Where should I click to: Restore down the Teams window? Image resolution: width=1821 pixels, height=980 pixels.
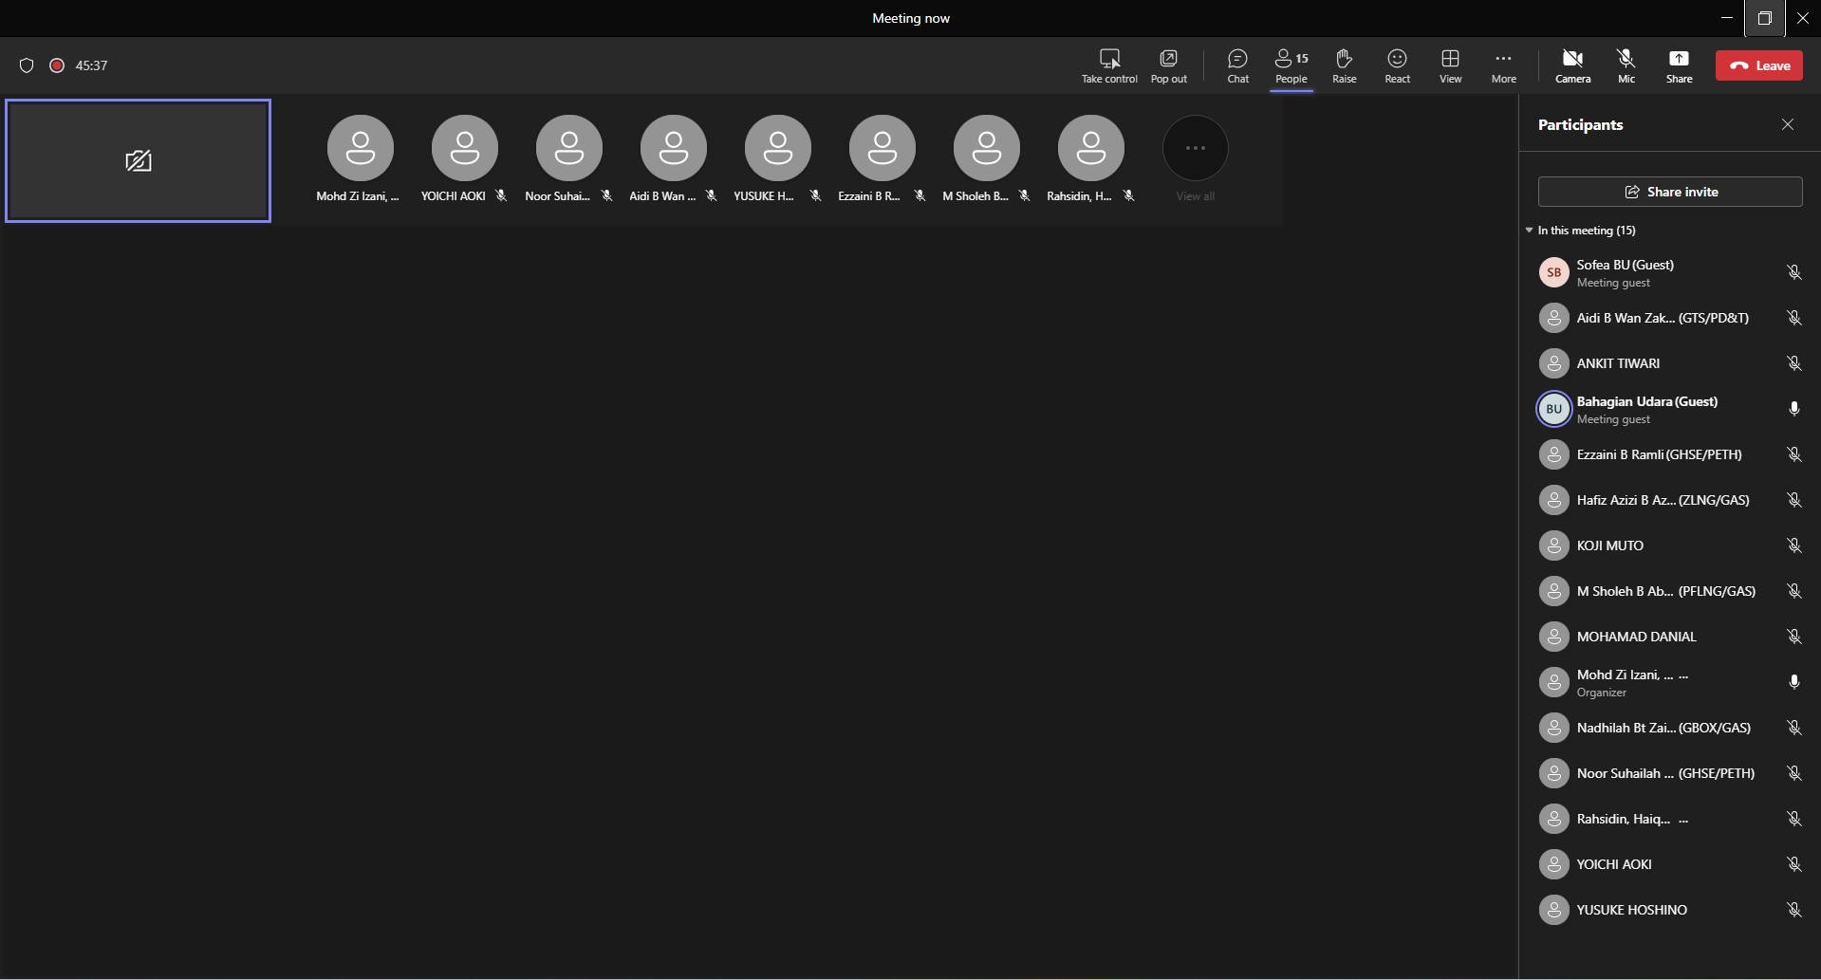(x=1764, y=18)
